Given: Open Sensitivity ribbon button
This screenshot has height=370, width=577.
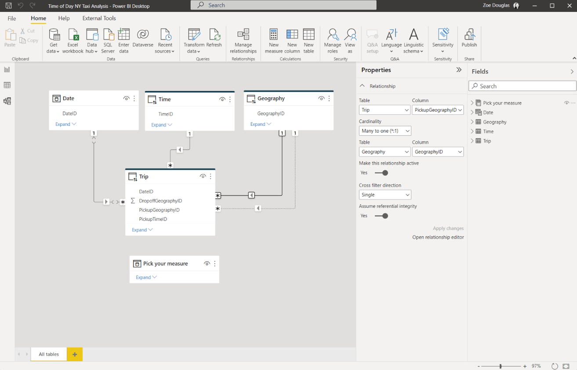Looking at the screenshot, I should 443,41.
